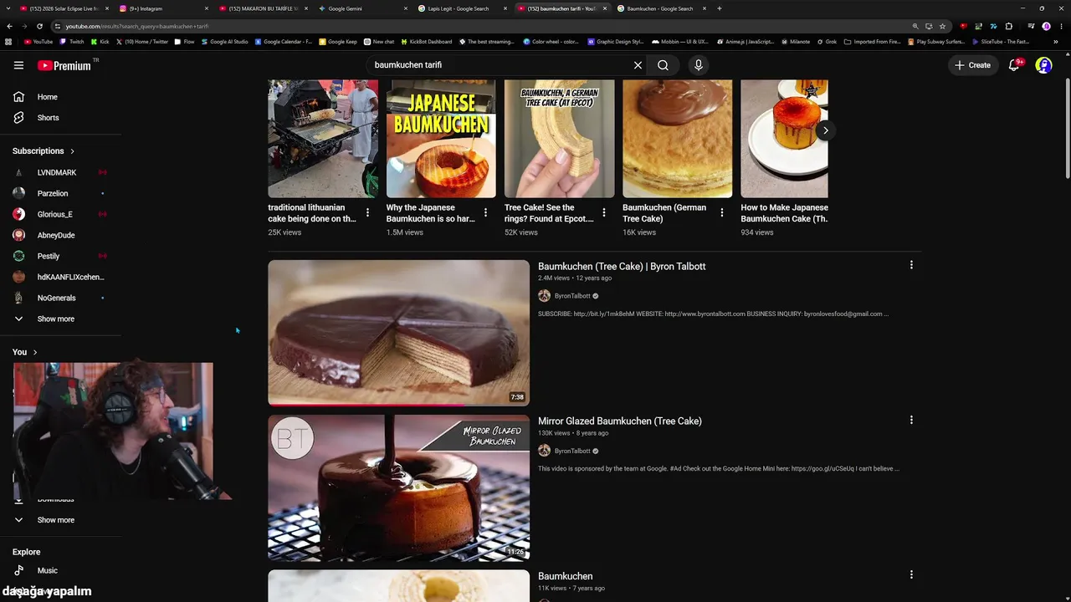1071x602 pixels.
Task: Go back in the browser
Action: pos(9,26)
